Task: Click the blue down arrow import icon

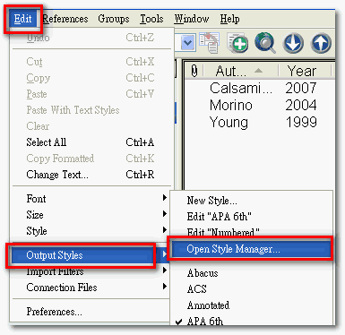Action: [293, 43]
